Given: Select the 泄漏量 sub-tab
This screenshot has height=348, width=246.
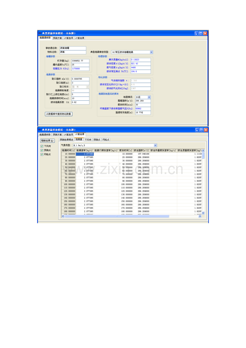Looking at the screenshot, I should (79, 139).
